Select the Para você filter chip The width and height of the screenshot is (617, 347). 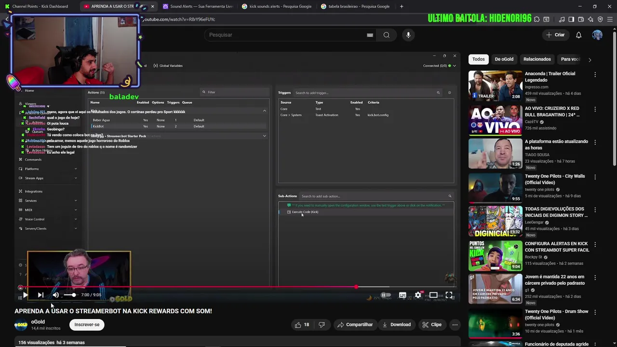click(x=570, y=59)
